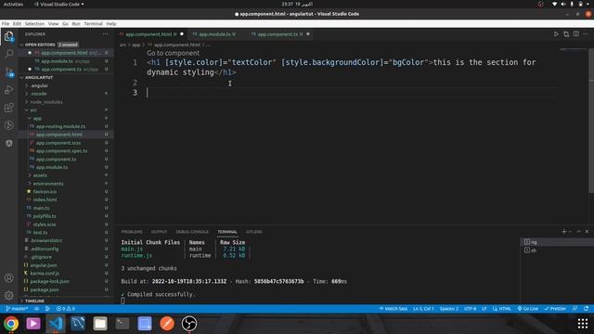Viewport: 594px width, 334px height.
Task: Click the feedback icon in status bar
Action: (x=575, y=309)
